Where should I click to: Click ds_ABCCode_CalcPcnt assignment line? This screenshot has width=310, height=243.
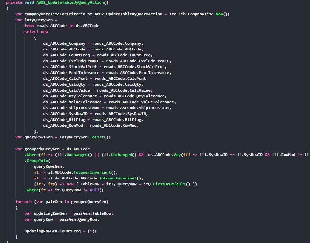coord(96,79)
